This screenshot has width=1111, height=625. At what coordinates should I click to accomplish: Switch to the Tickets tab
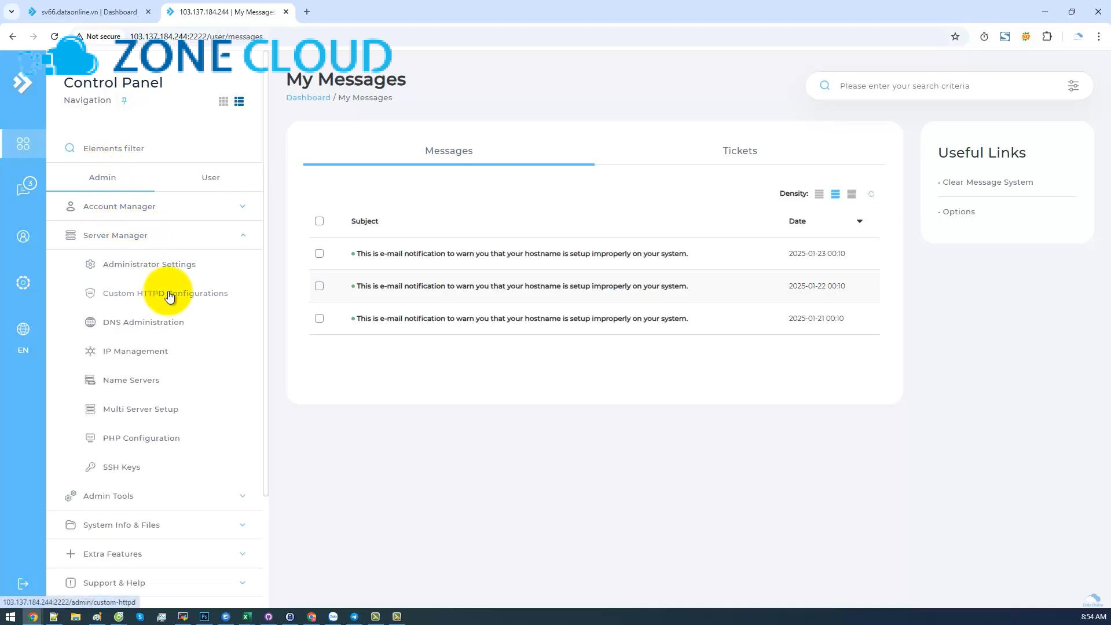tap(739, 151)
